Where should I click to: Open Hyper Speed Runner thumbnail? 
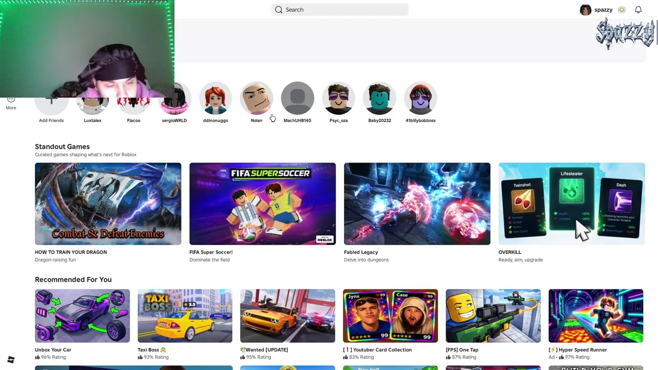(x=596, y=316)
